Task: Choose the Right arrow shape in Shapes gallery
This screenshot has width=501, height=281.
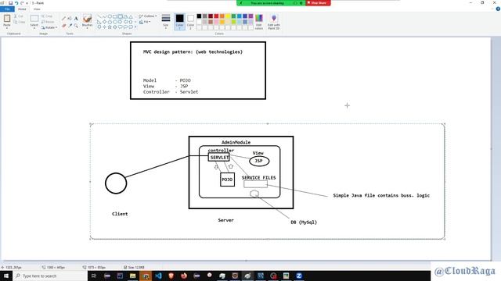Action: click(x=125, y=22)
